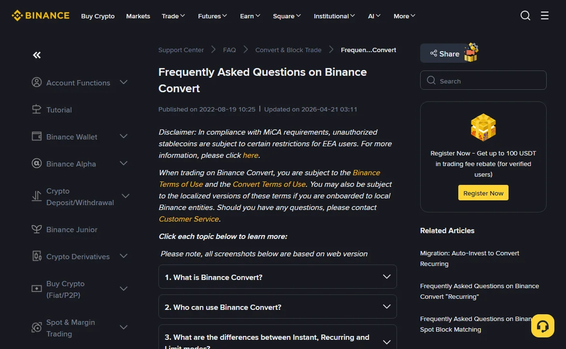Click 'Published on 2022-08-19 10:25' text
Screen dimensions: 566x349
pyautogui.click(x=207, y=110)
